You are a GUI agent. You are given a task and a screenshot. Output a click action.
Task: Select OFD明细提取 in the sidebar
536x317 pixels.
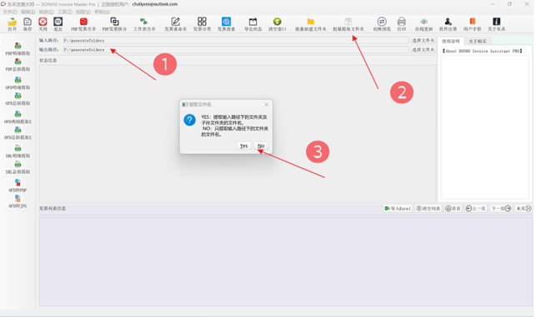(x=18, y=83)
